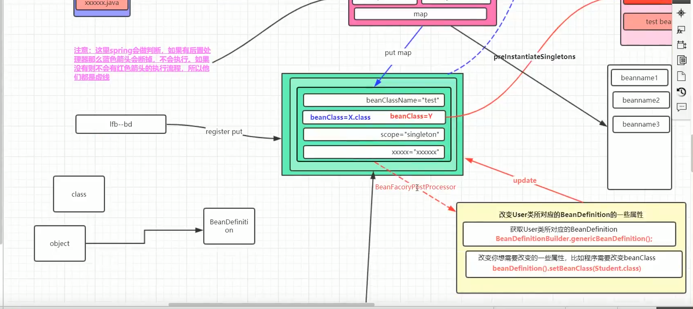Screen dimensions: 693x309
Task: Open the shape metrics size panel
Action: click(x=681, y=45)
